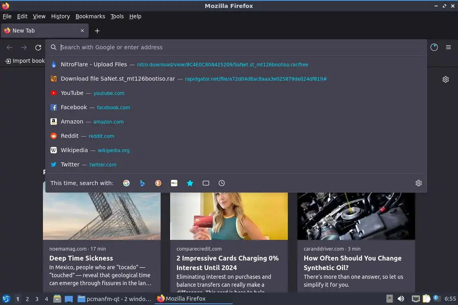The width and height of the screenshot is (458, 305).
Task: Open the History menu
Action: click(x=60, y=16)
